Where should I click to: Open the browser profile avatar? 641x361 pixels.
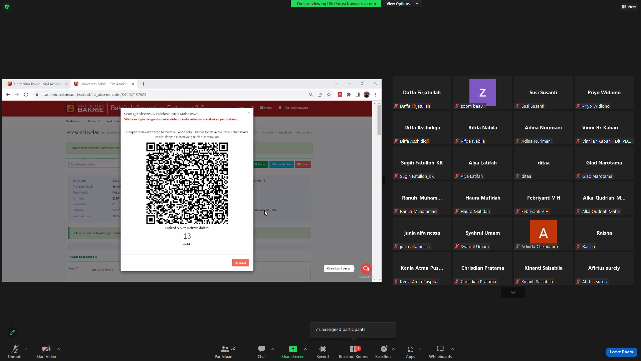click(367, 95)
